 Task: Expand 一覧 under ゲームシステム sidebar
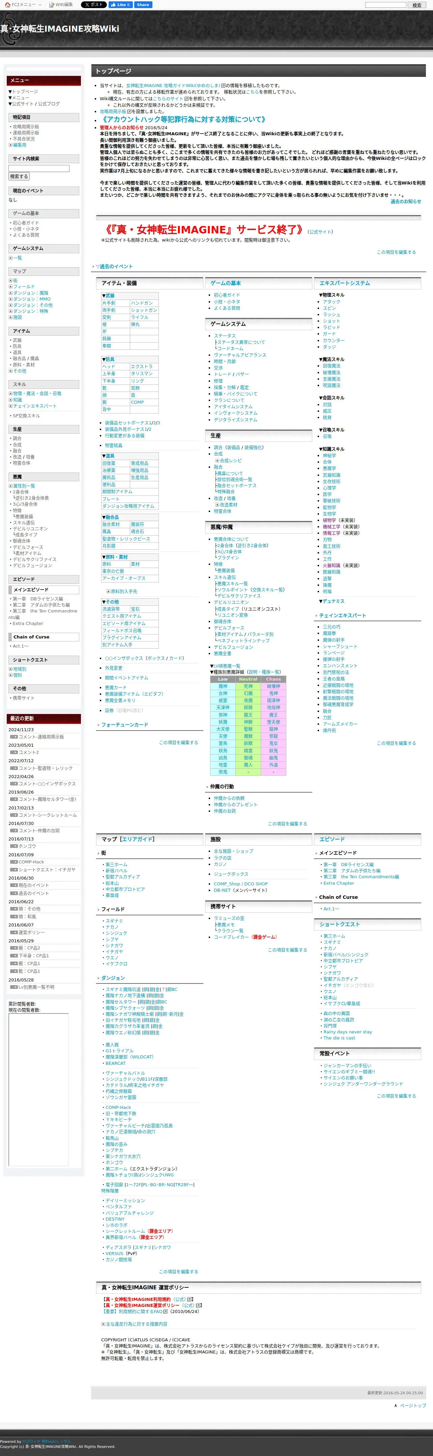coord(10,258)
